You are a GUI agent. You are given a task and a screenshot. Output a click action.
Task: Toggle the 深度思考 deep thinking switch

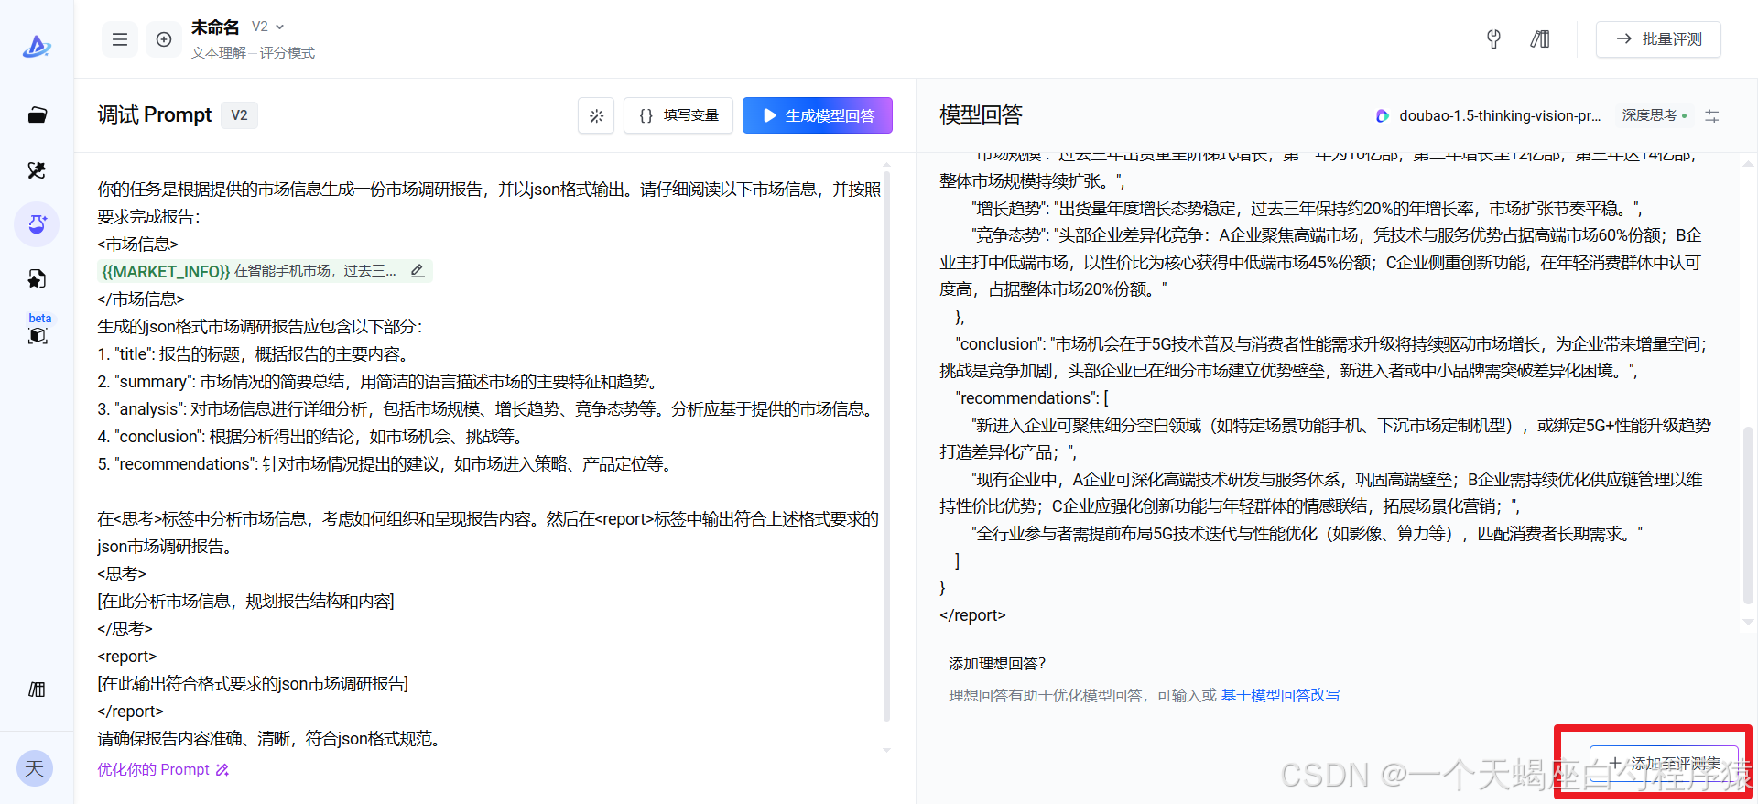click(1655, 115)
